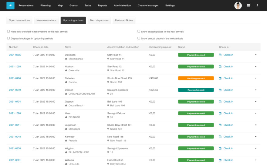This screenshot has height=167, width=267.
Task: Enable show season places checkbox
Action: coord(139,31)
